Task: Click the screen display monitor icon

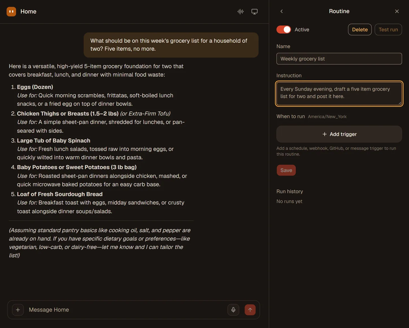Action: (254, 12)
